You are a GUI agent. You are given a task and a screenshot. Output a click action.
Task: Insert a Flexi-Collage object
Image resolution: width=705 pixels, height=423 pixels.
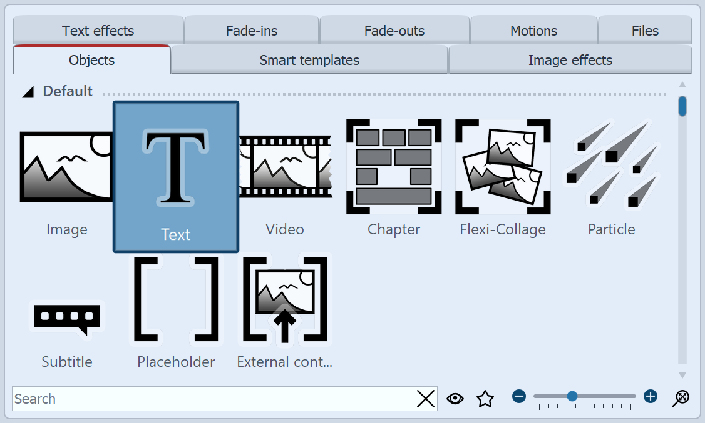502,167
